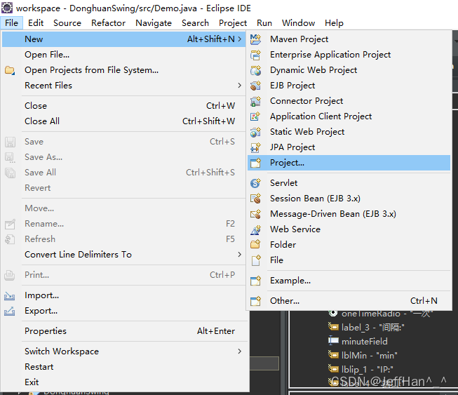
Task: Click Properties in the File menu
Action: (46, 331)
